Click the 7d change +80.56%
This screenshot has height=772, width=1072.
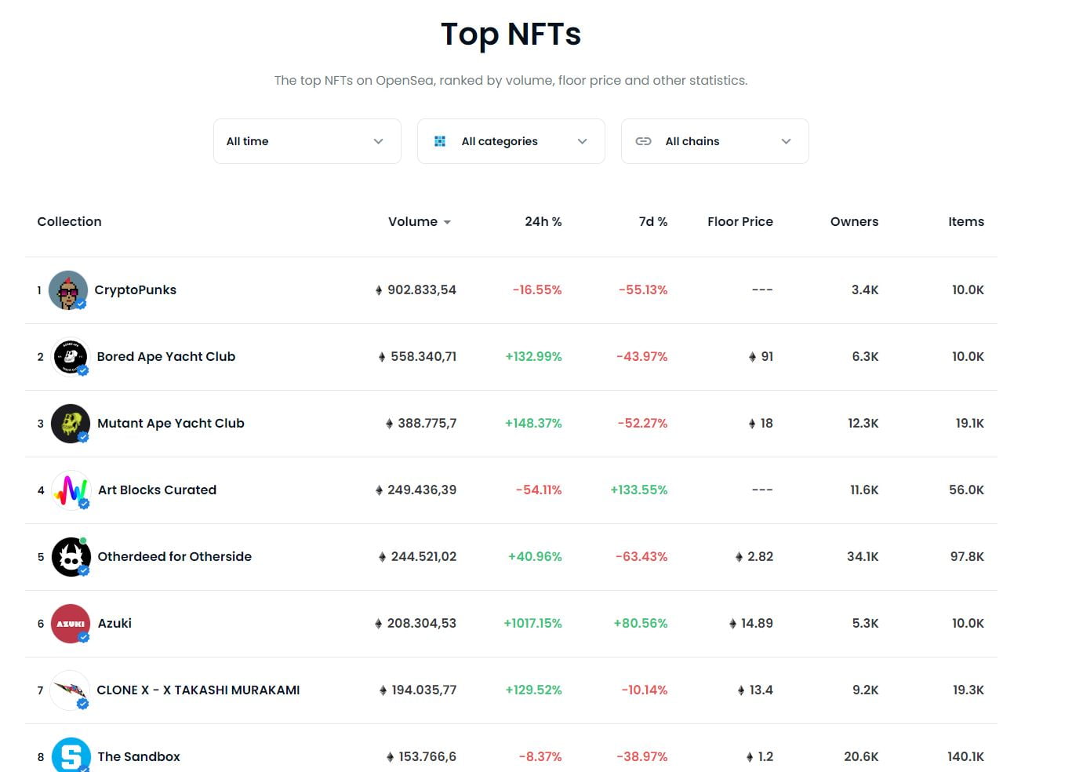click(x=641, y=624)
